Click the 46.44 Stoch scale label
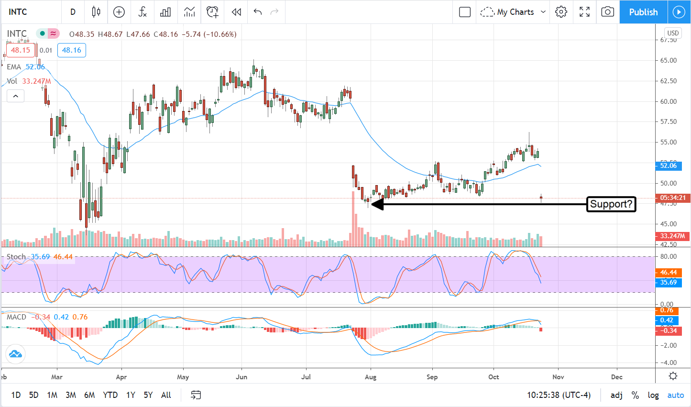Screen dimensions: 691x407 point(668,272)
